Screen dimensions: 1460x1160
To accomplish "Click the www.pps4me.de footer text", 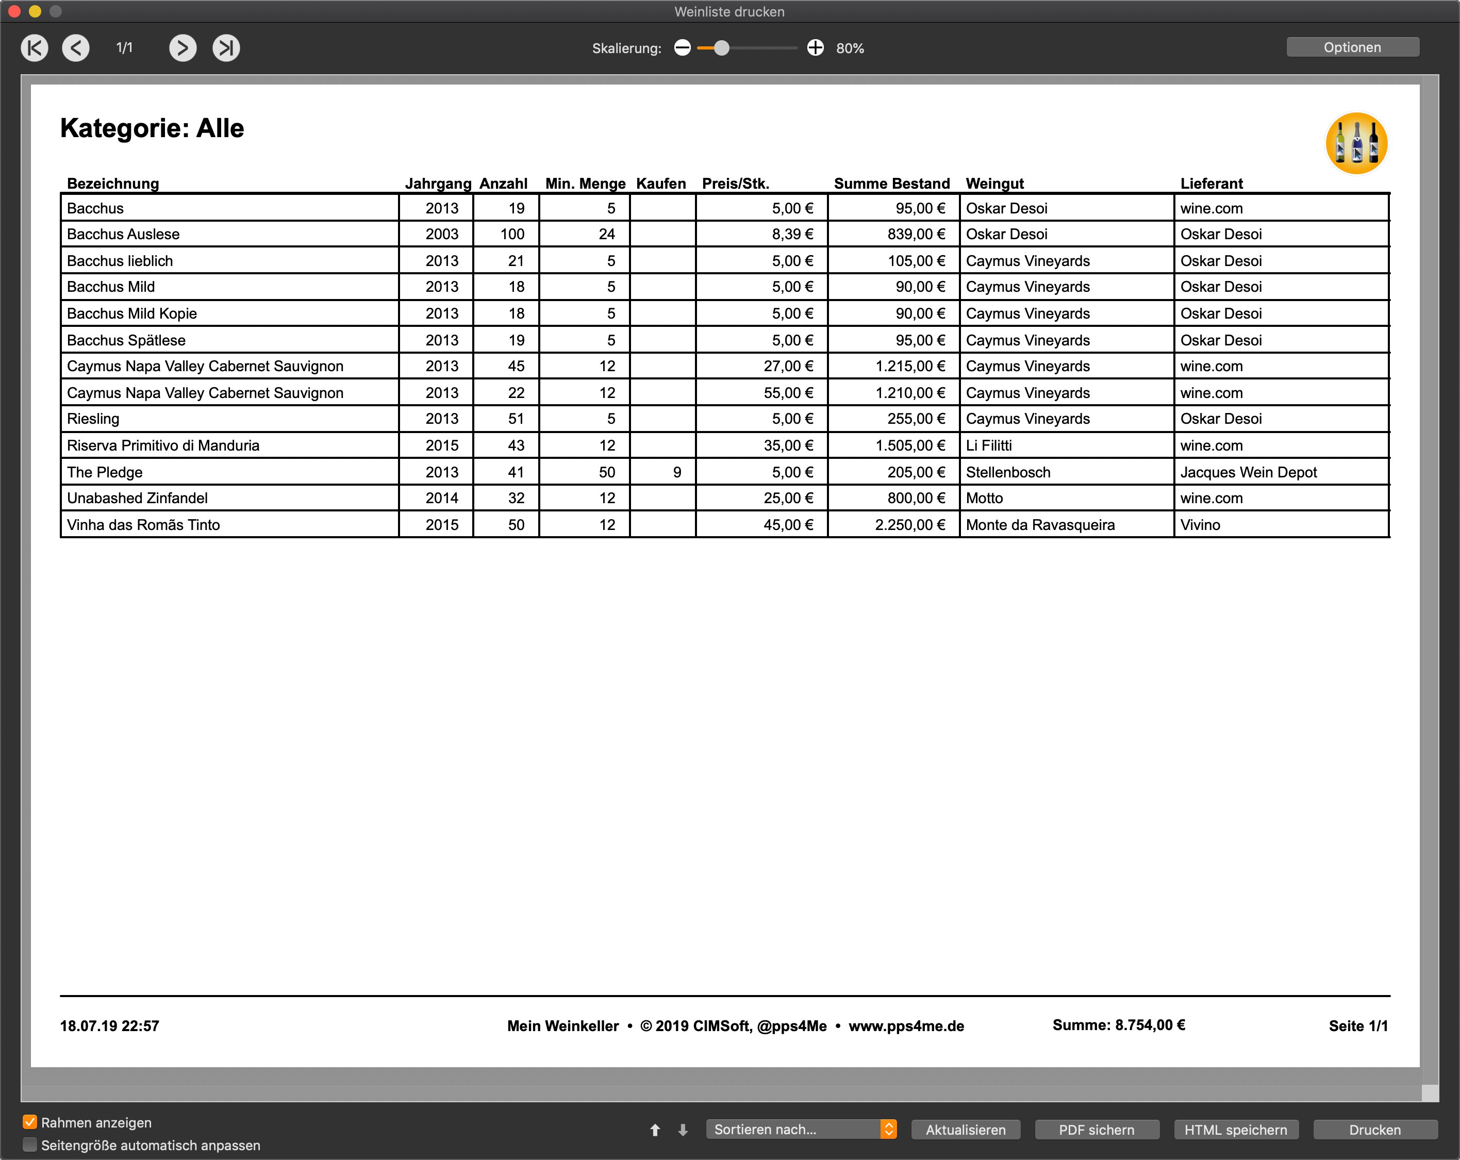I will (906, 1026).
